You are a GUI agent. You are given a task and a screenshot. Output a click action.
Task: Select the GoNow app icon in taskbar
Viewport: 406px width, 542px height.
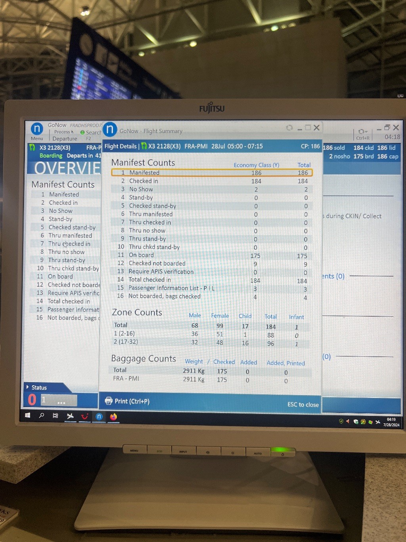click(99, 417)
